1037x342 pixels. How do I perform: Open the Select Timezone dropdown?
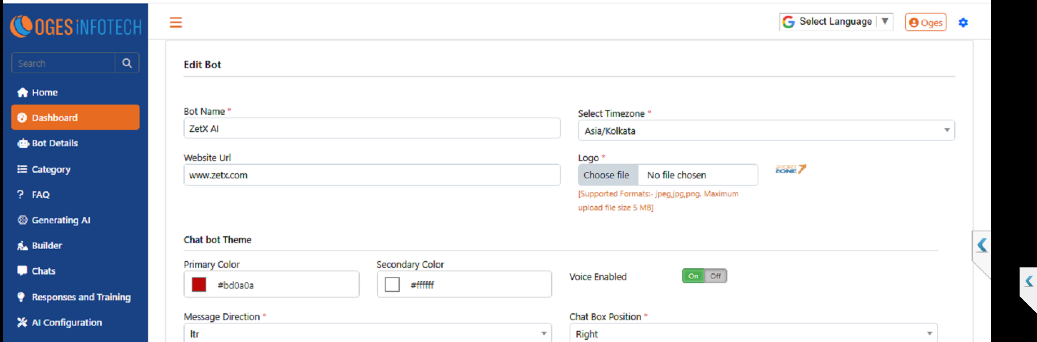pos(766,130)
